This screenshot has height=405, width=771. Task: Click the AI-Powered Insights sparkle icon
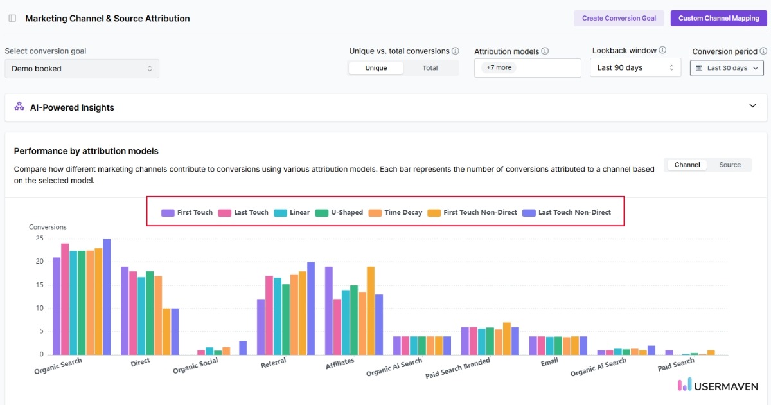click(19, 107)
